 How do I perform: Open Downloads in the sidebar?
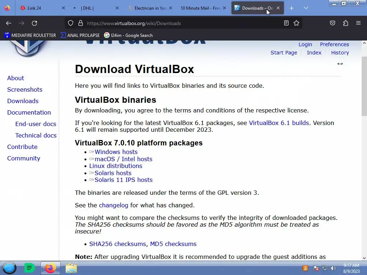pos(23,101)
